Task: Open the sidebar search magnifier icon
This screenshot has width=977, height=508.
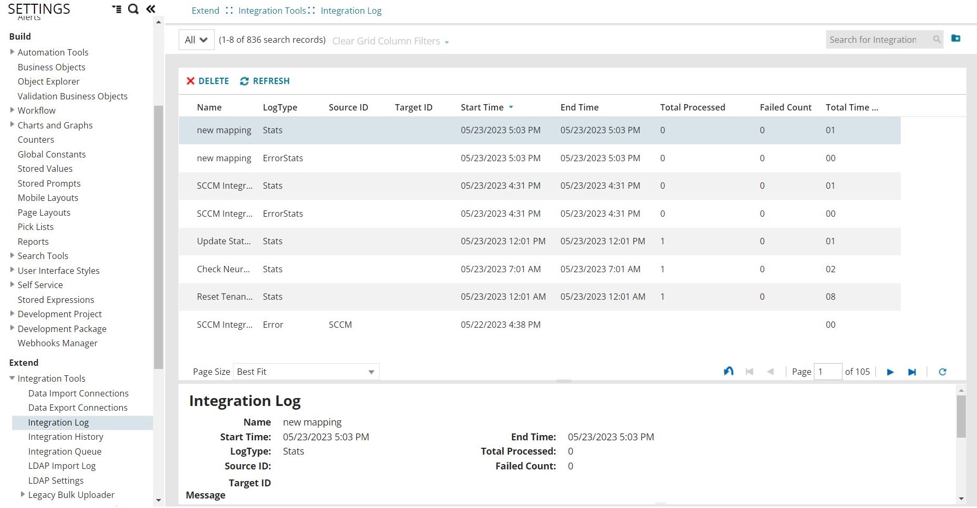Action: point(132,9)
